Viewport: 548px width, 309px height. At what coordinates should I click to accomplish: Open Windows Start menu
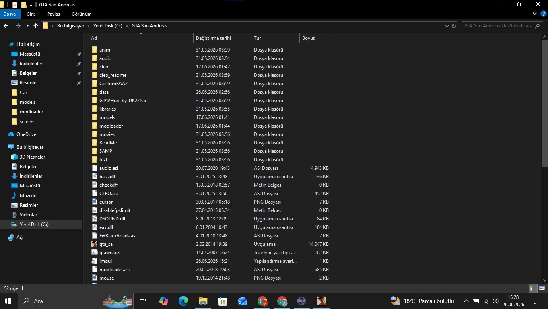[x=8, y=301]
